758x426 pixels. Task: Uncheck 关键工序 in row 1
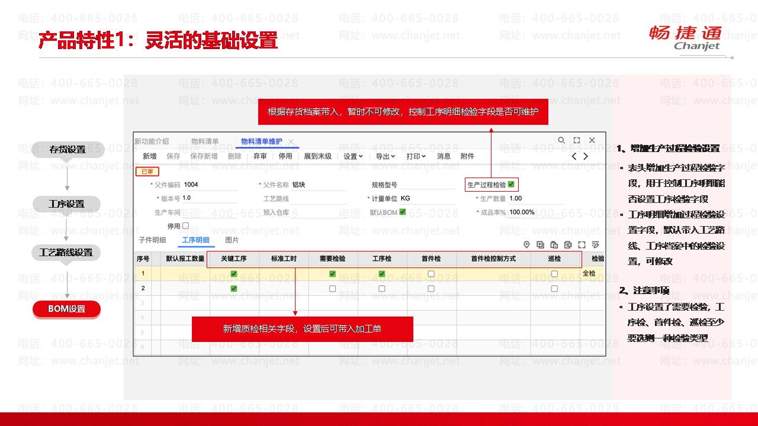click(234, 273)
